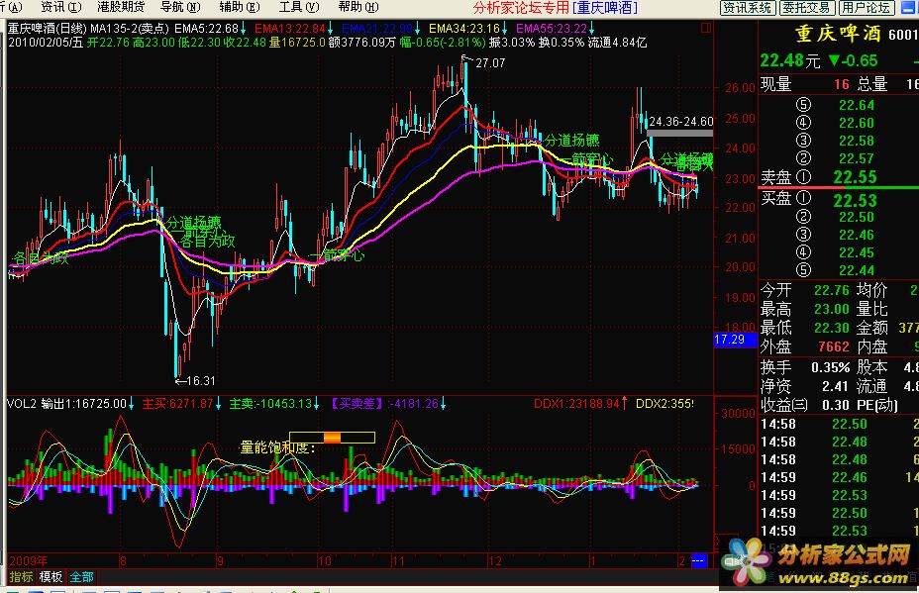The width and height of the screenshot is (919, 593).
Task: Click the 27.07 high price label
Action: (490, 62)
